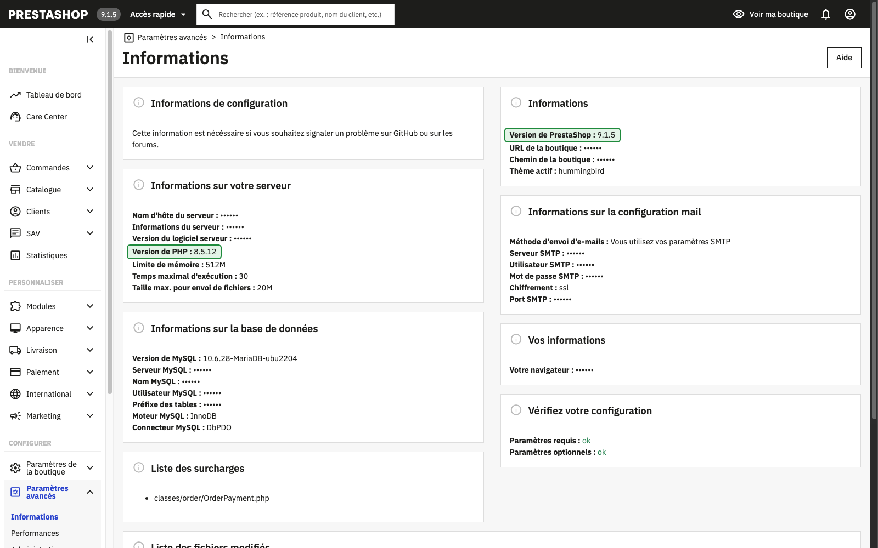
Task: Click the Clients person icon
Action: point(15,212)
